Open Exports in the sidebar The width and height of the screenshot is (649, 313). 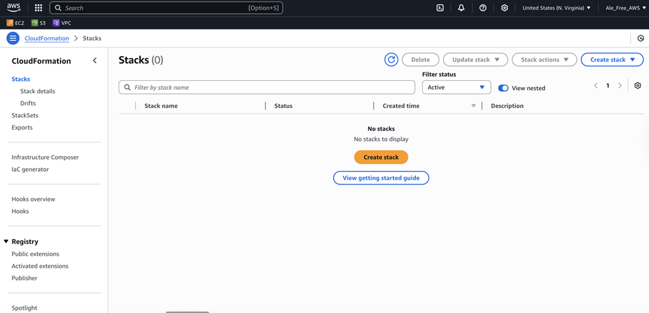tap(22, 128)
